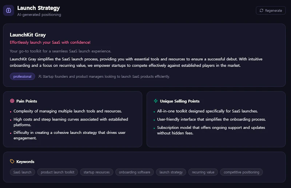This screenshot has height=188, width=291.
Task: Click the lightning bolt icon by Unique Selling Points
Action: coord(156,101)
